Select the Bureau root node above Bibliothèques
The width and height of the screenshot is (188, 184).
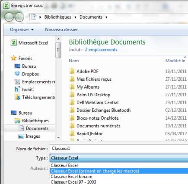tap(25, 113)
